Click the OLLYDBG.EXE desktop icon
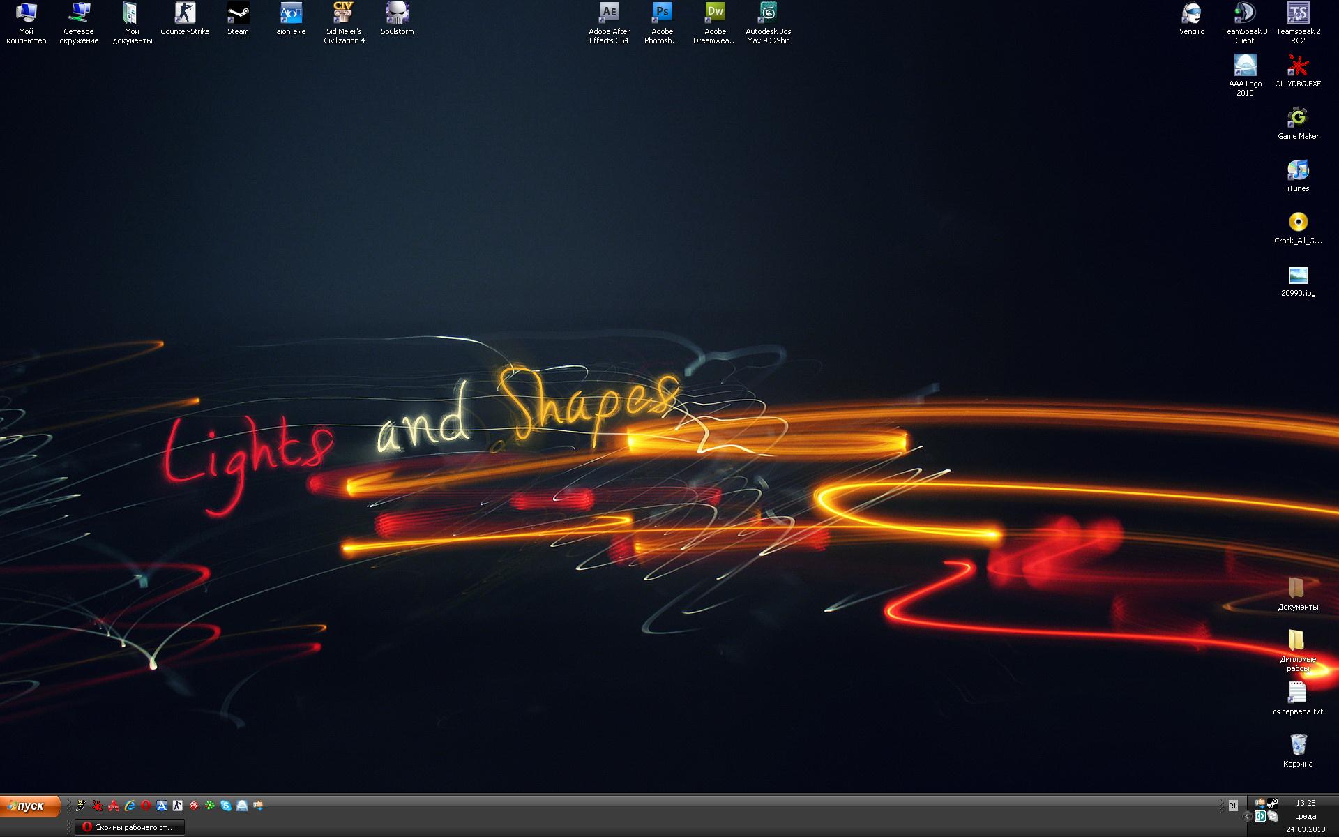 click(x=1298, y=66)
